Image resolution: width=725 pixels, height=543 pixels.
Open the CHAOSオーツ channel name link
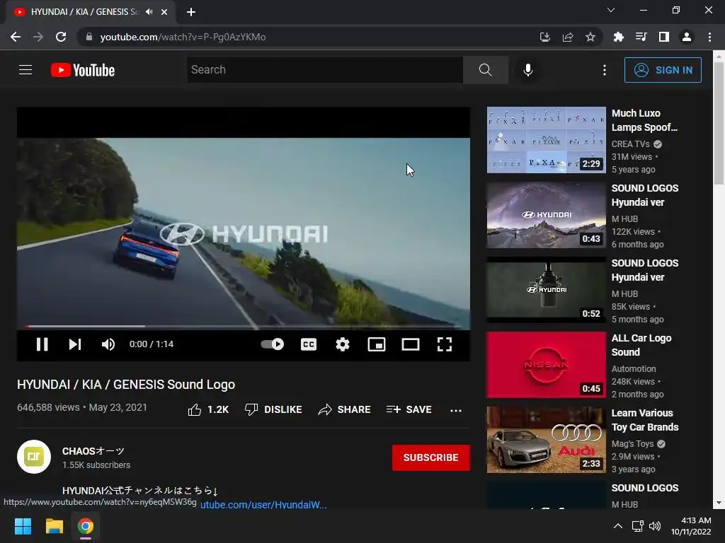tap(93, 451)
